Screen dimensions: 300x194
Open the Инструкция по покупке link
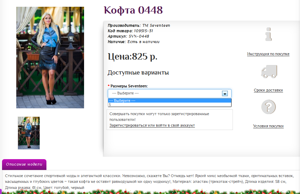click(268, 54)
